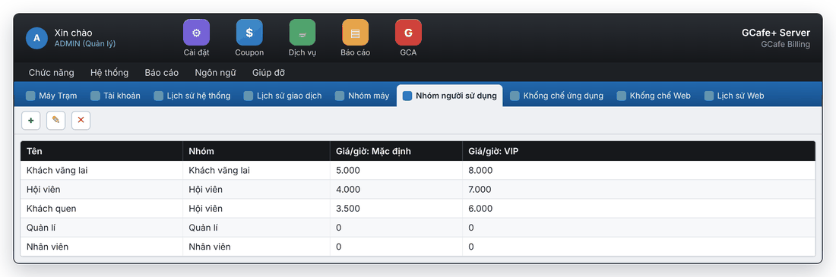Click the ADMIN (Quản lý) link
The width and height of the screenshot is (836, 277).
click(85, 44)
